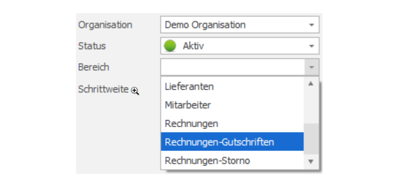Select the highlighted Rechnungen-Gutschriften item
This screenshot has height=187, width=399.
coord(232,142)
